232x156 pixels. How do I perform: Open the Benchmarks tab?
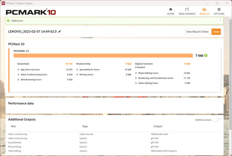187,12
